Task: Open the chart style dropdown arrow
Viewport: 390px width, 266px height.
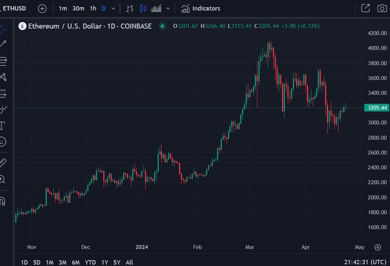Action: 168,8
